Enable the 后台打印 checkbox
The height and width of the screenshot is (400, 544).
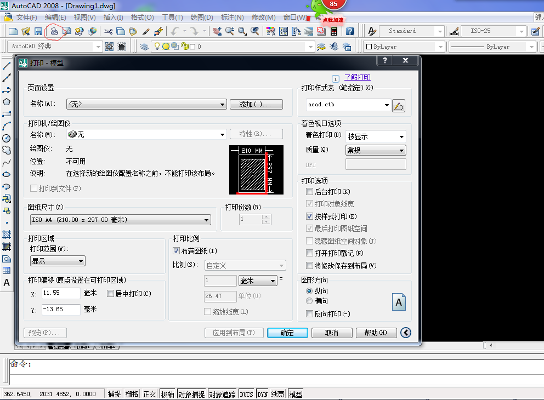309,192
